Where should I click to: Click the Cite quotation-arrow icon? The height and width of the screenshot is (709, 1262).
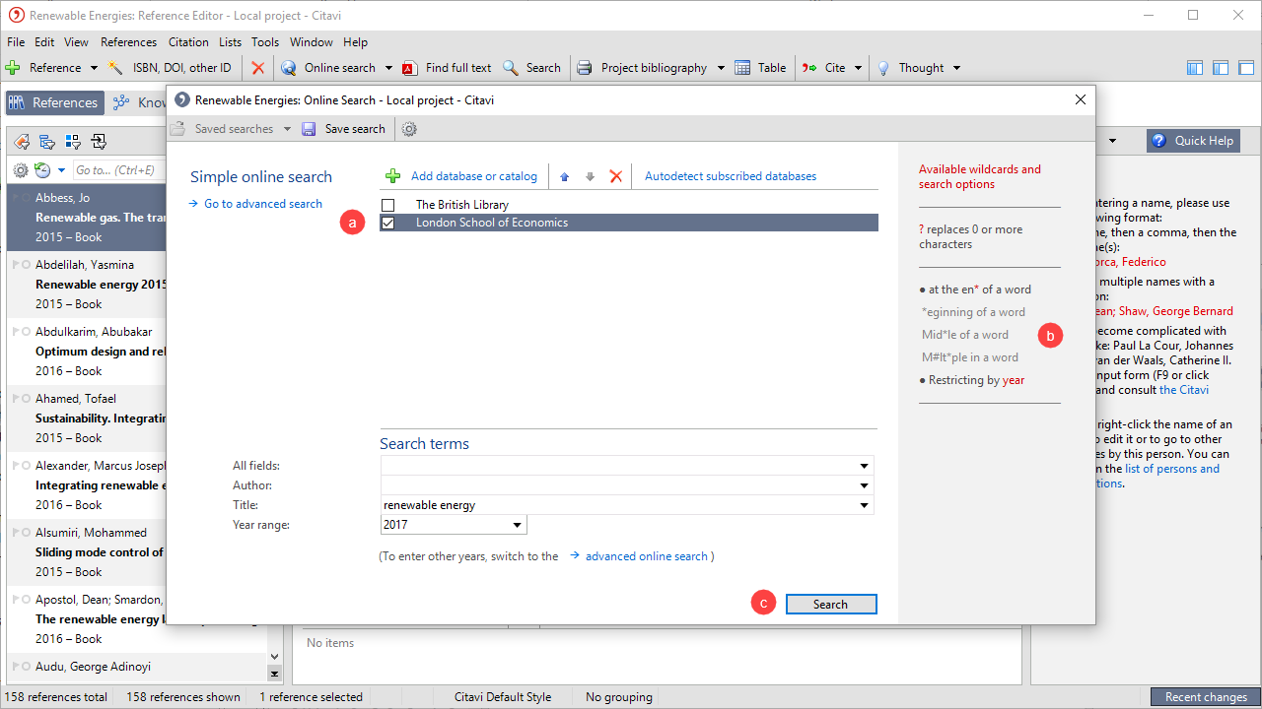809,68
